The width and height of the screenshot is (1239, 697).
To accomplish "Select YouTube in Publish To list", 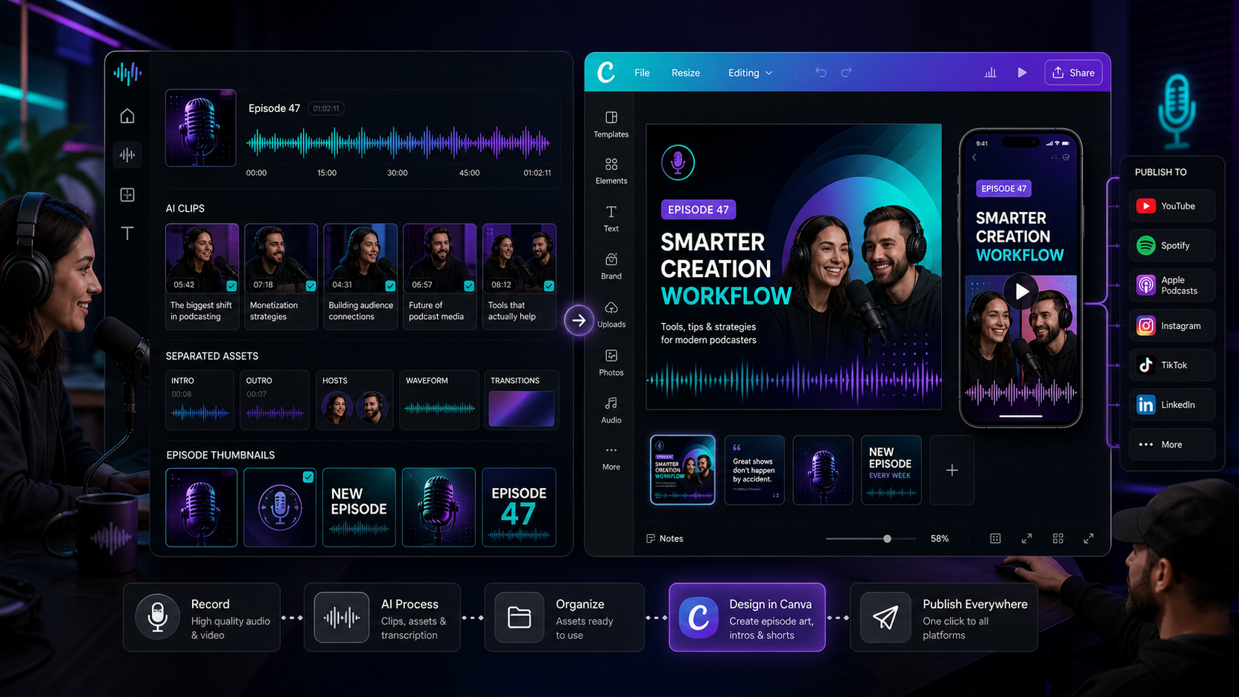I will point(1172,206).
